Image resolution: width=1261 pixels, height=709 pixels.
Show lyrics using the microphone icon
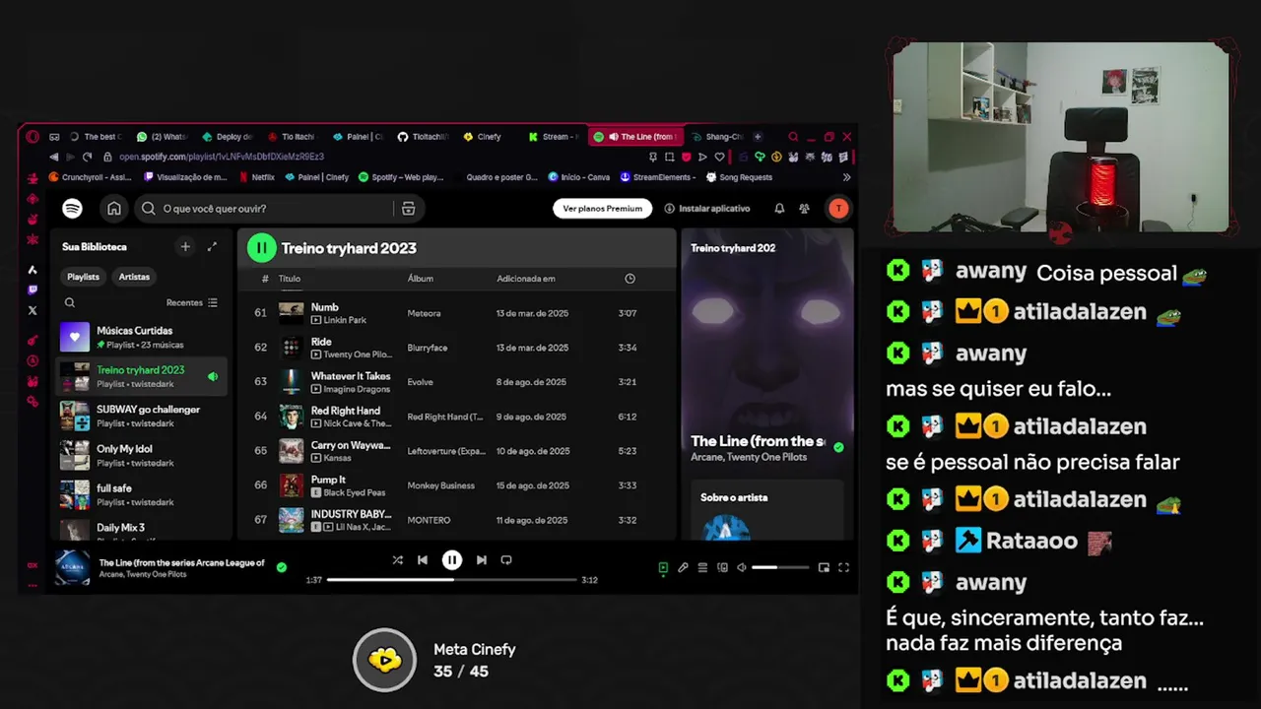pyautogui.click(x=683, y=568)
